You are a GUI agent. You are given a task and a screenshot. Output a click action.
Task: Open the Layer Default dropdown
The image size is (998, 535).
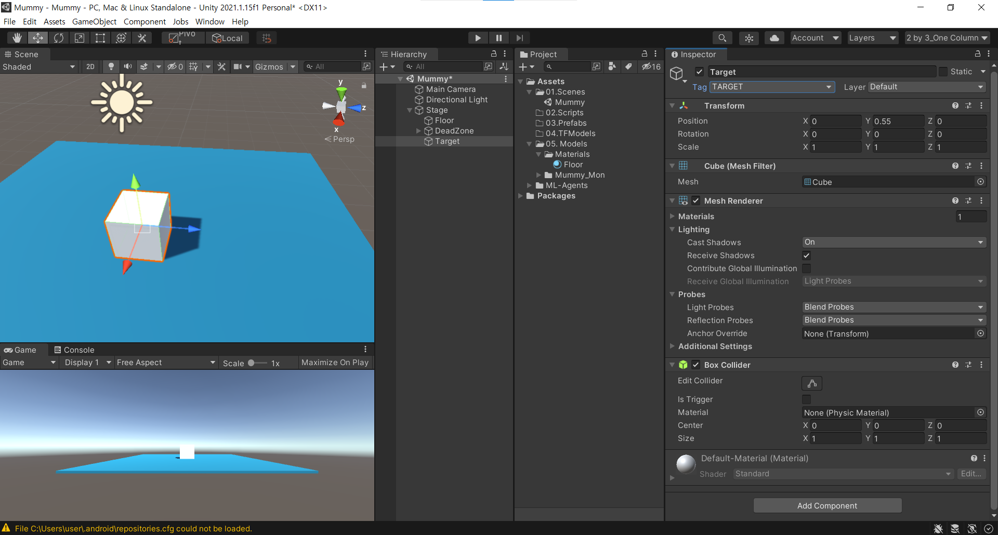pyautogui.click(x=927, y=87)
